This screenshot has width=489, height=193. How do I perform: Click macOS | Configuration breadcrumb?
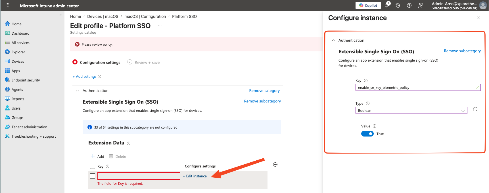(x=145, y=16)
